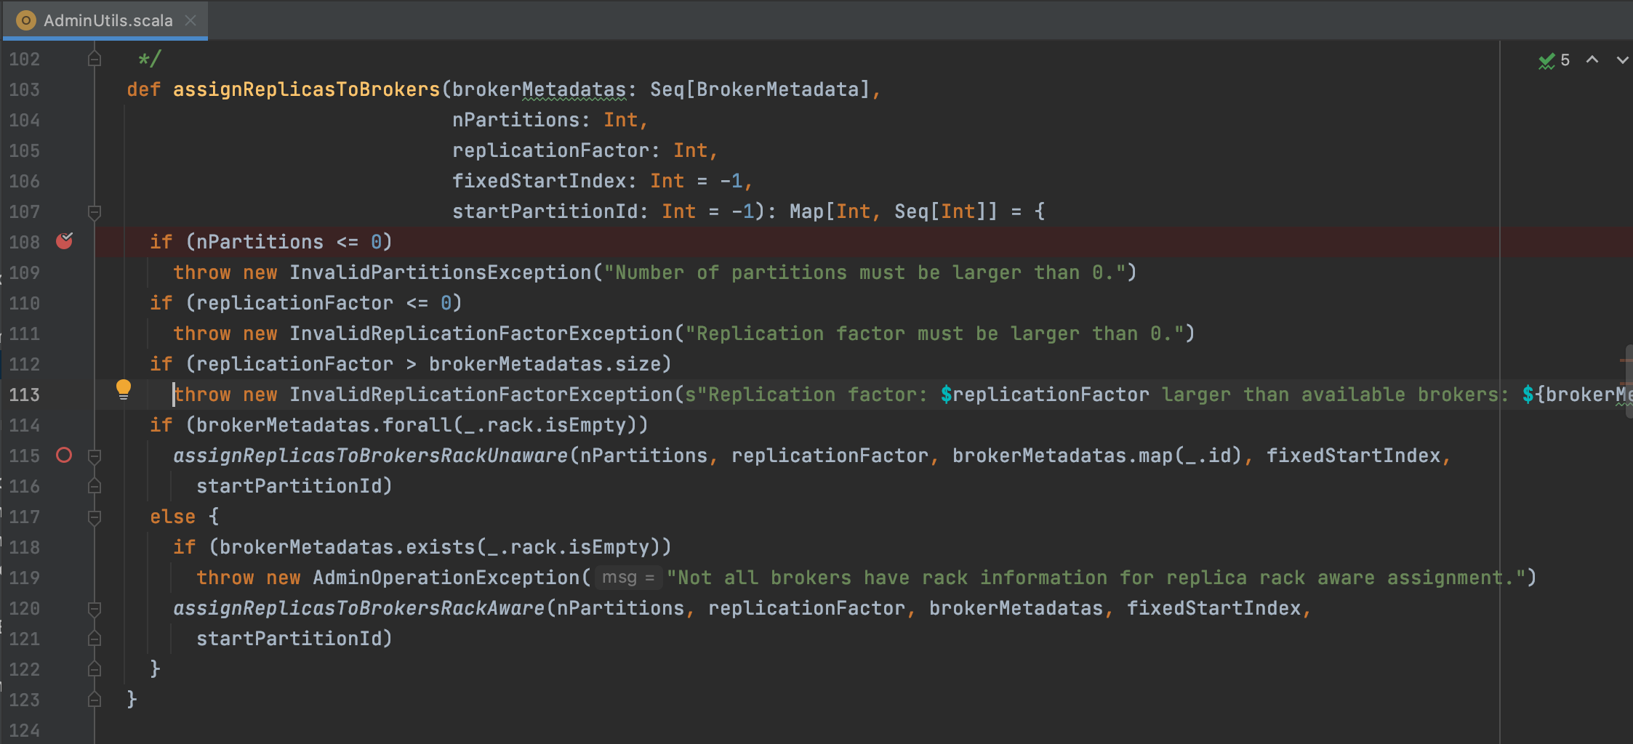Click line number 119 in the gutter
The image size is (1633, 744).
click(x=25, y=578)
